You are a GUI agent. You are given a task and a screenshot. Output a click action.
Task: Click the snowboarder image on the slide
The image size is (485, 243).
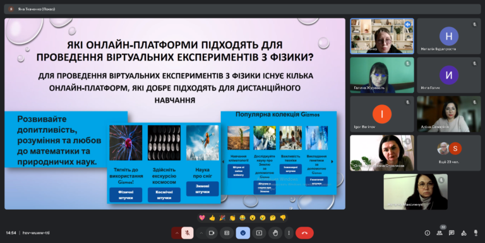pos(202,142)
